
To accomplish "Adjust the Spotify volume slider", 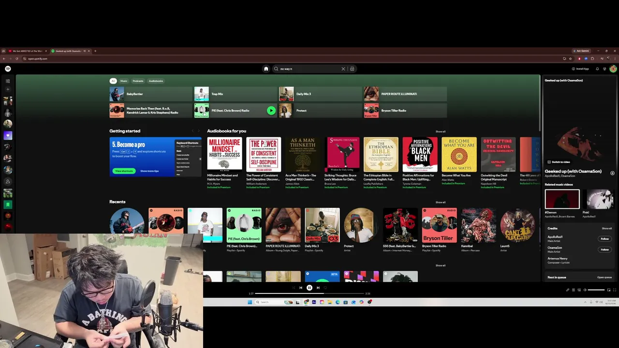I will coord(596,290).
